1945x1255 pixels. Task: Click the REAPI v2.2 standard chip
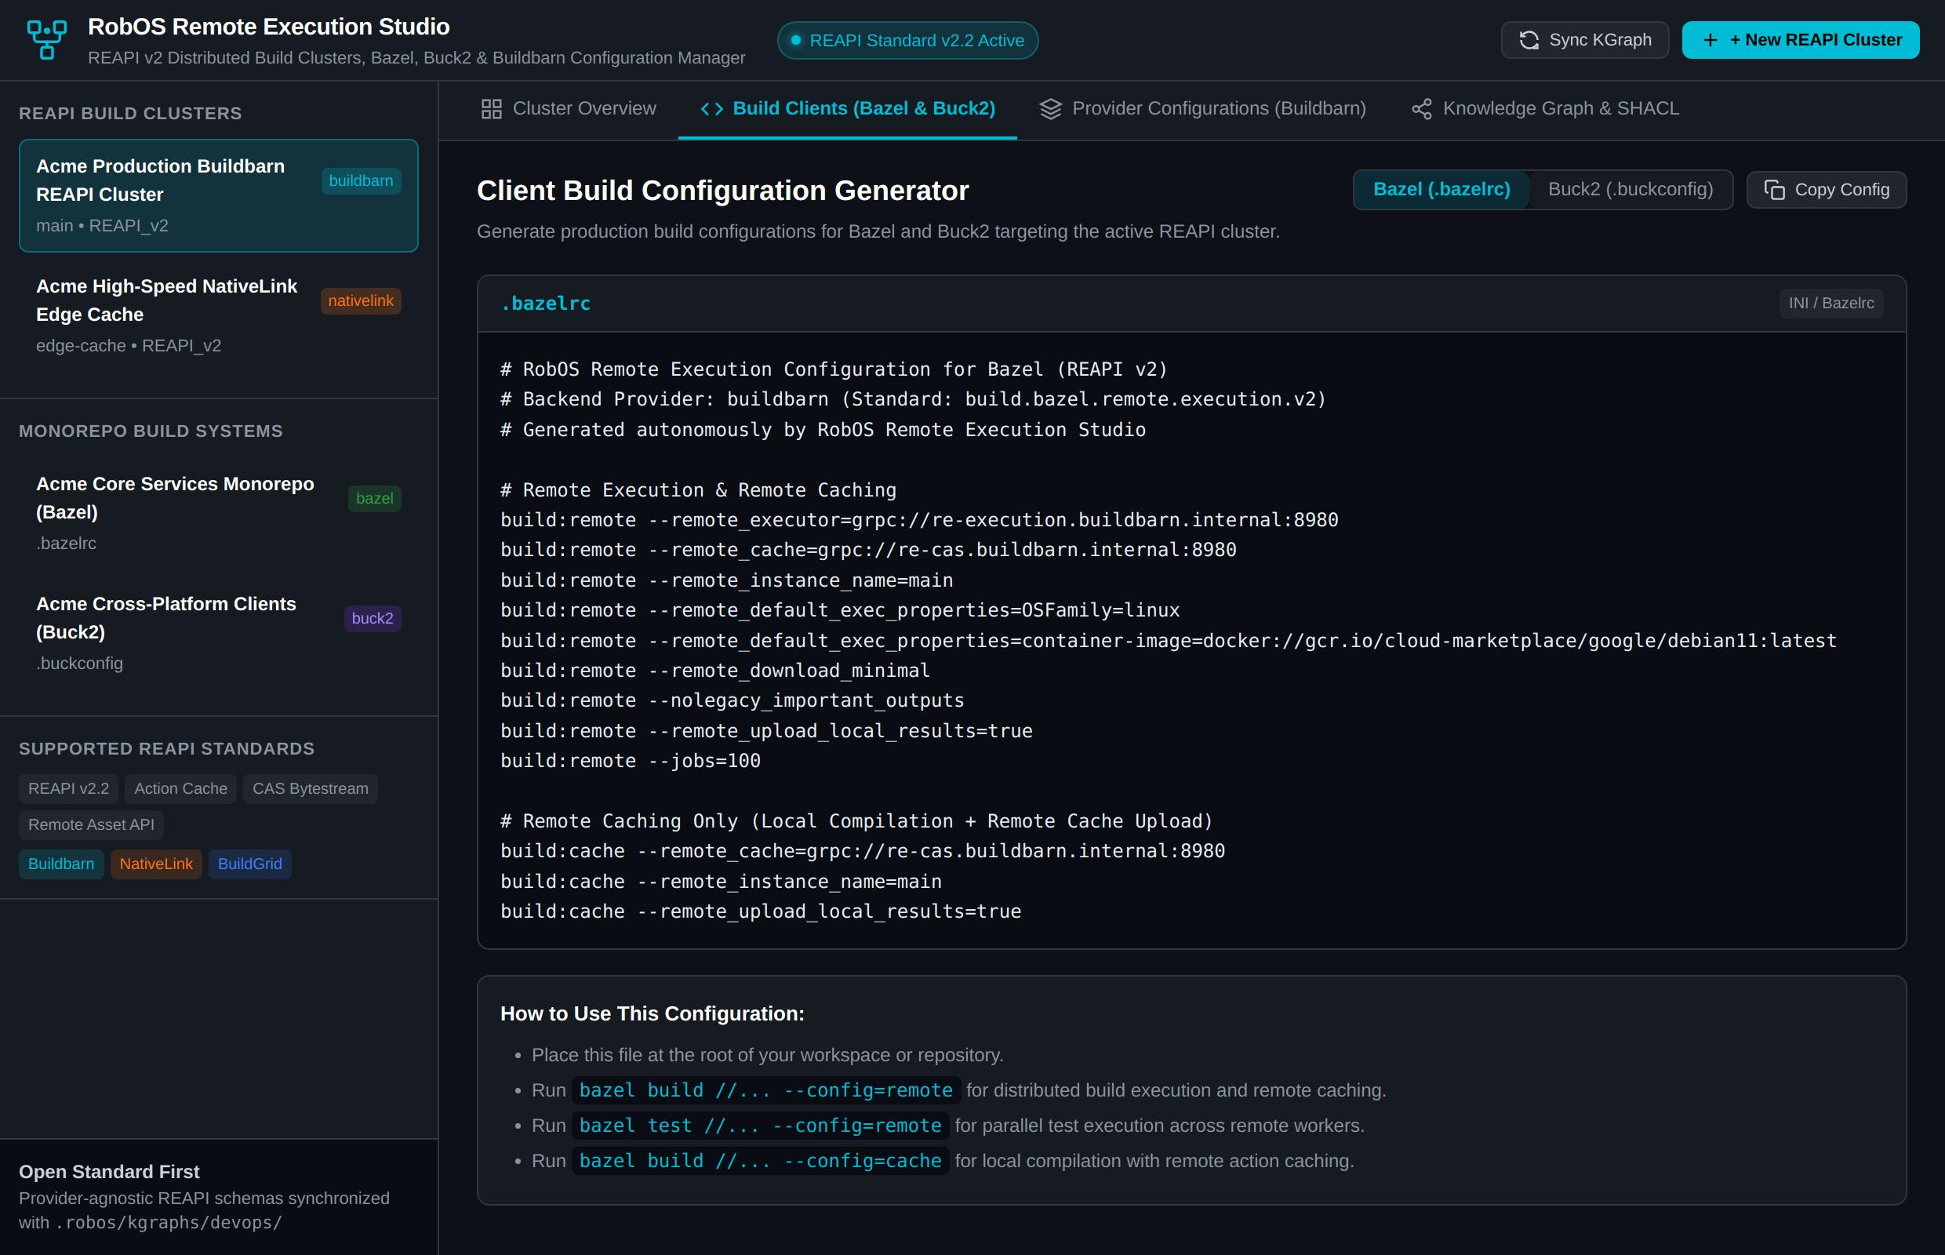68,789
